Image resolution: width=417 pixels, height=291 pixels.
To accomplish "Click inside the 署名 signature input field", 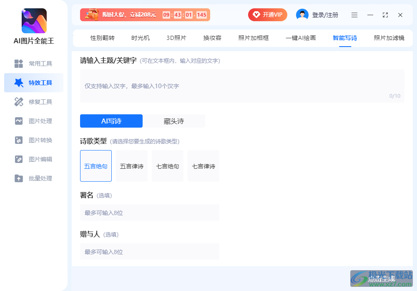I will [x=150, y=212].
